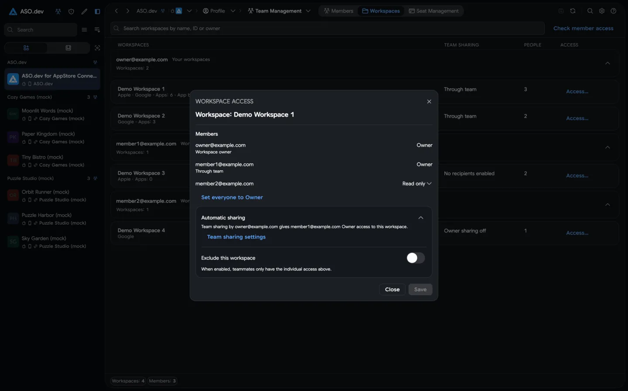
Task: Select Orbit Runner (mock) app in sidebar
Action: click(52, 195)
